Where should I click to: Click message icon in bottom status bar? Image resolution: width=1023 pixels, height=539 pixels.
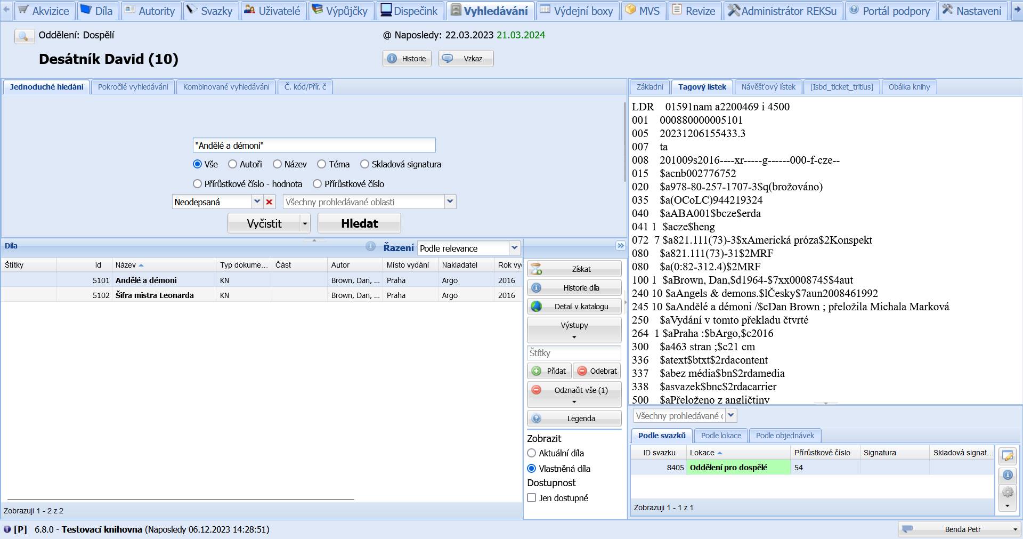tap(907, 529)
